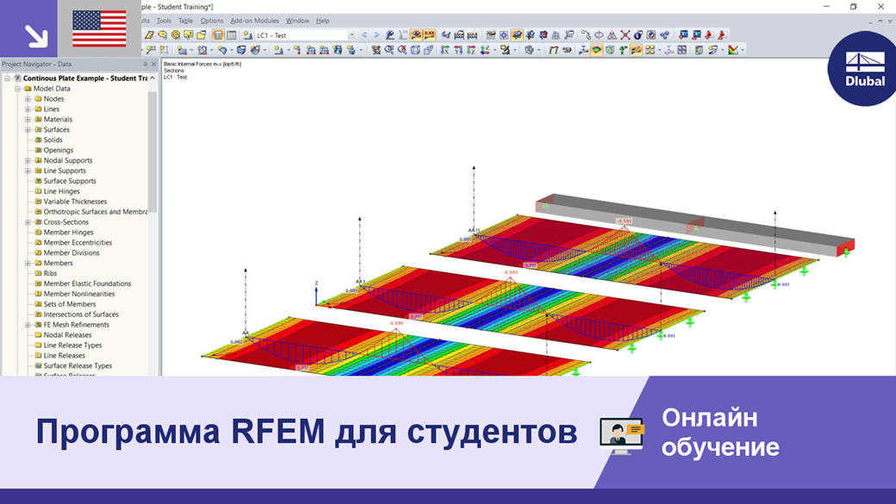This screenshot has width=896, height=504.
Task: Select Line Hinges in the navigator tree
Action: pos(62,191)
